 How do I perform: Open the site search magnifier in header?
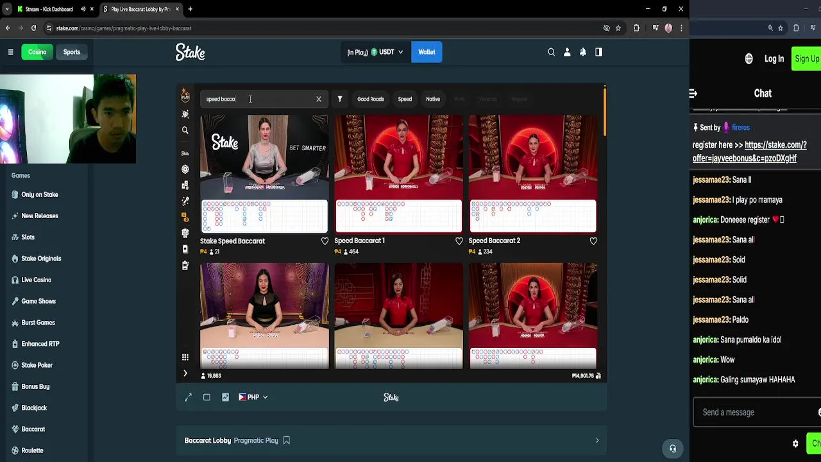(x=551, y=52)
